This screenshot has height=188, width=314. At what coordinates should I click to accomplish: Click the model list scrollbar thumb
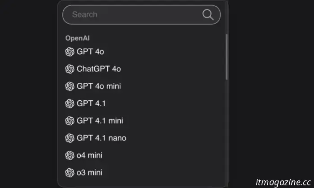click(x=227, y=57)
